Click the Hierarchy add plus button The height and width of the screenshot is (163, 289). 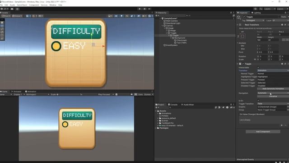[x=157, y=16]
